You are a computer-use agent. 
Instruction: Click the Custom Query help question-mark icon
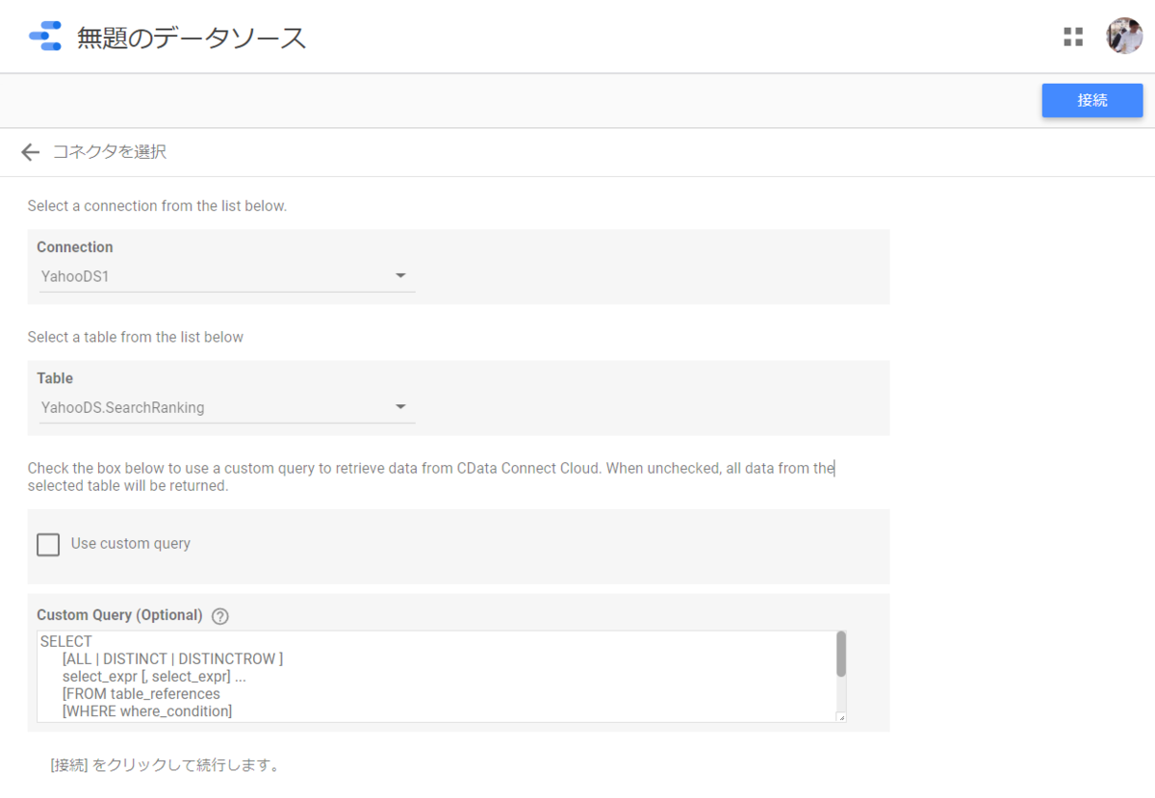(x=219, y=616)
